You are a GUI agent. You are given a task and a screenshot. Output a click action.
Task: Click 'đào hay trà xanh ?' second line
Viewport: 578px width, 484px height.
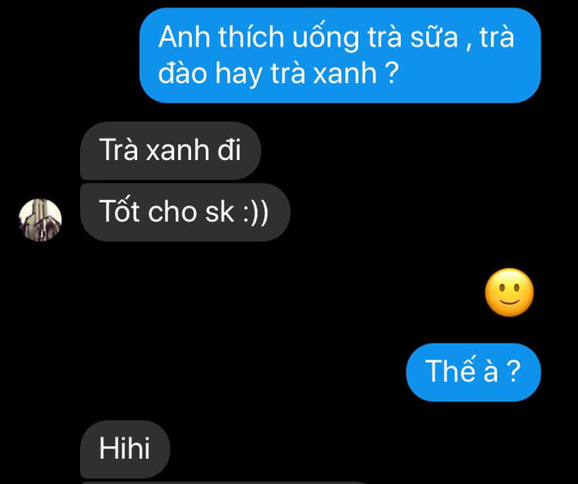(279, 73)
